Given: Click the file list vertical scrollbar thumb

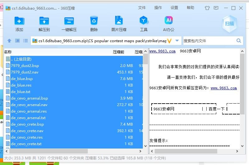Looking at the screenshot, I should [145, 59].
